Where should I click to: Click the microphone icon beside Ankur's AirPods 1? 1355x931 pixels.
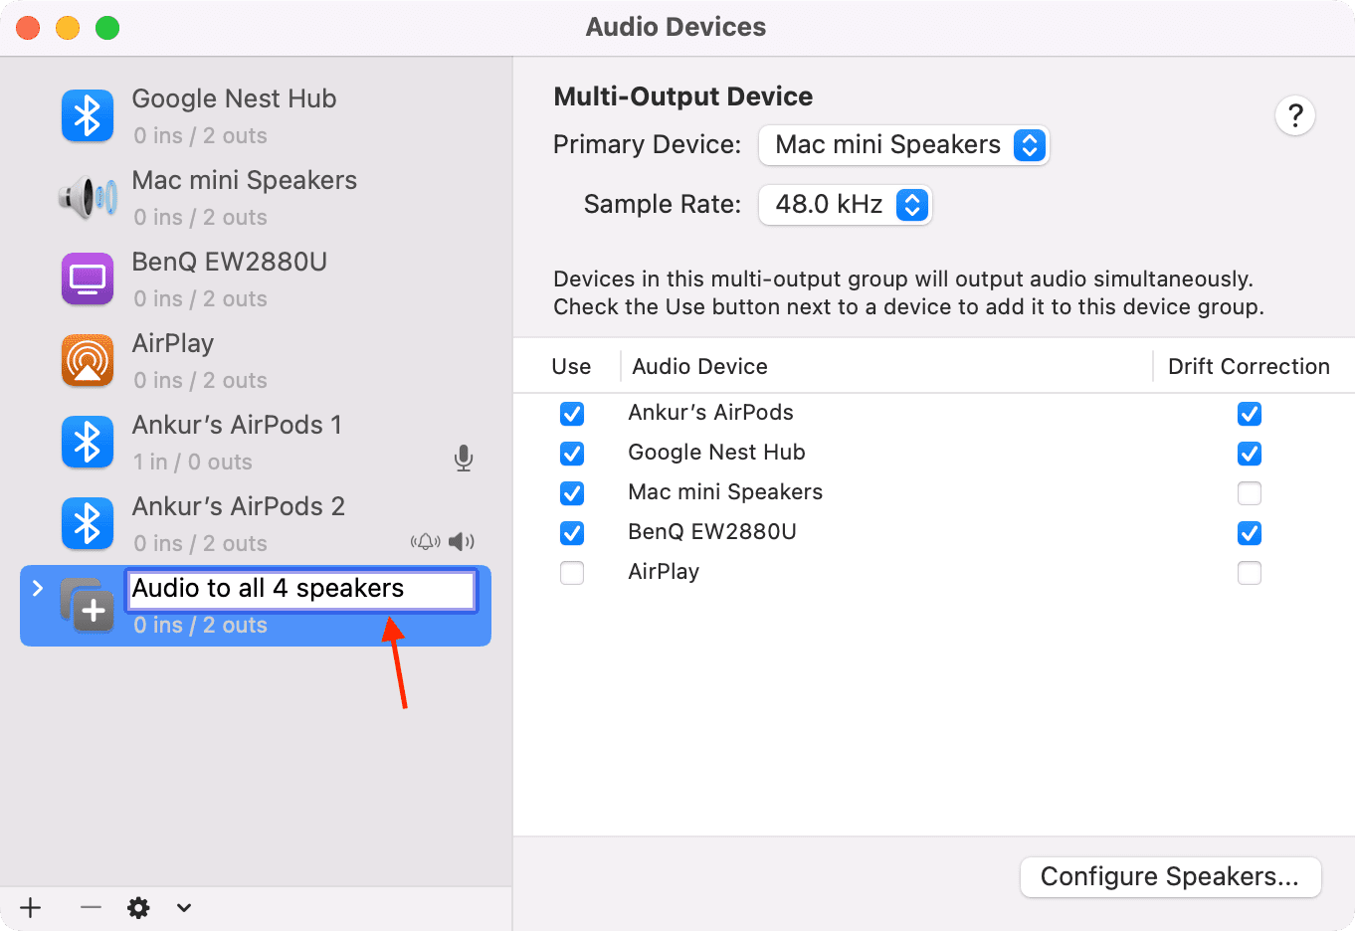point(464,459)
